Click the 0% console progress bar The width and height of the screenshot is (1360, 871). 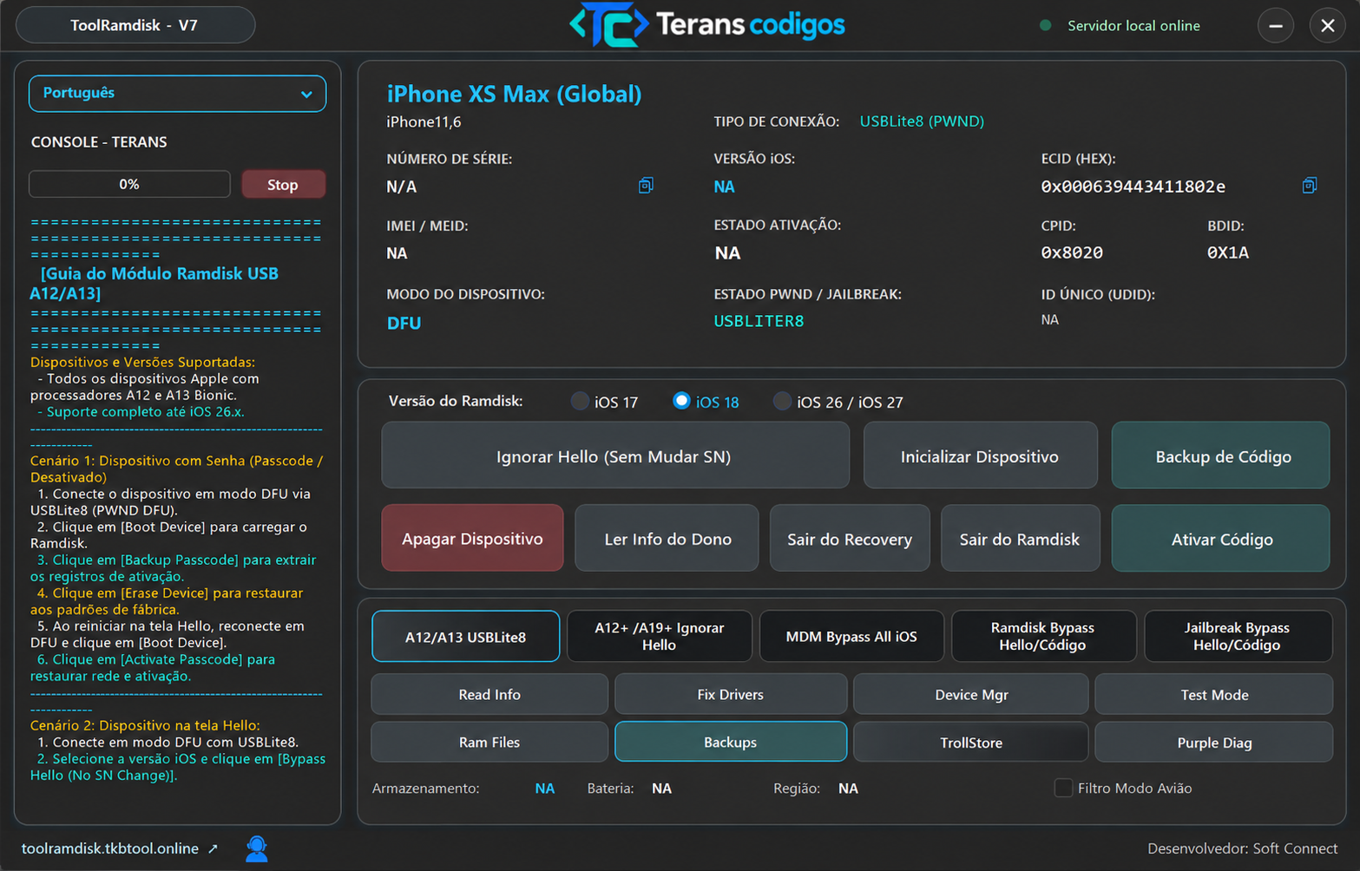coord(129,184)
